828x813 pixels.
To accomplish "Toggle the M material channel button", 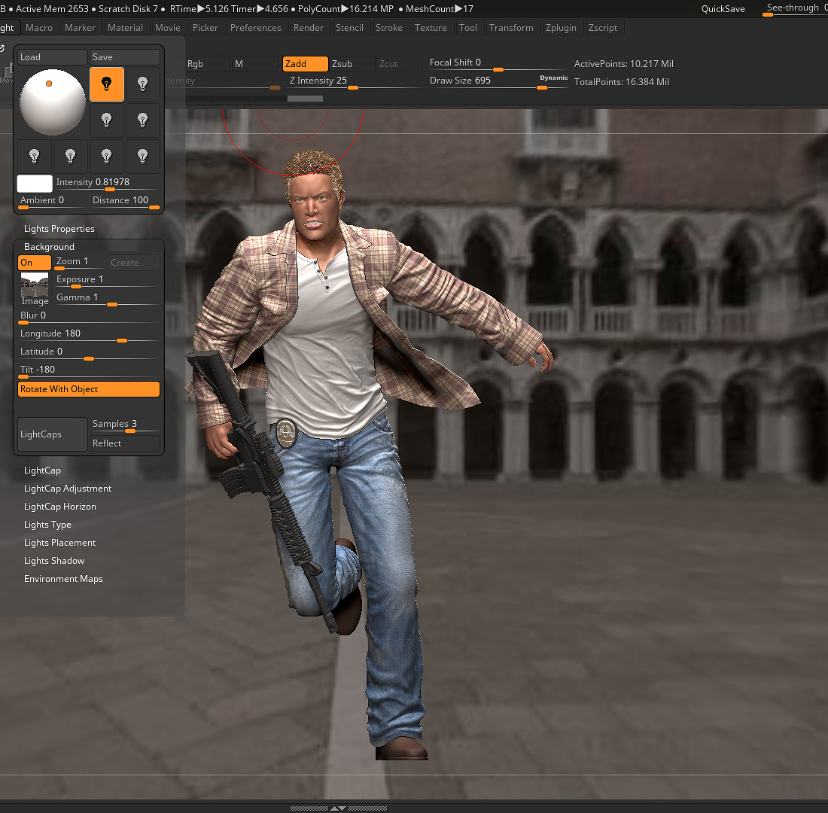I will pyautogui.click(x=255, y=64).
